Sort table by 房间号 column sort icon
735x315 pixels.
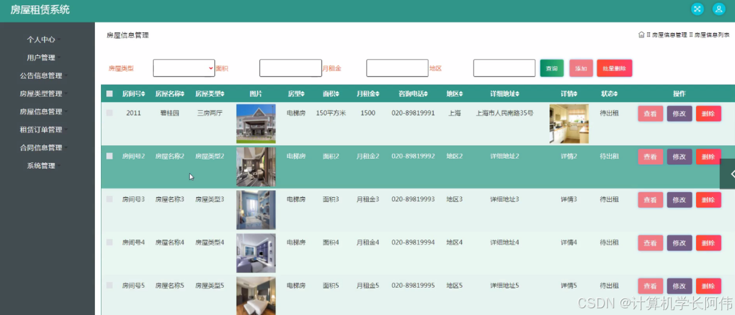coord(143,94)
